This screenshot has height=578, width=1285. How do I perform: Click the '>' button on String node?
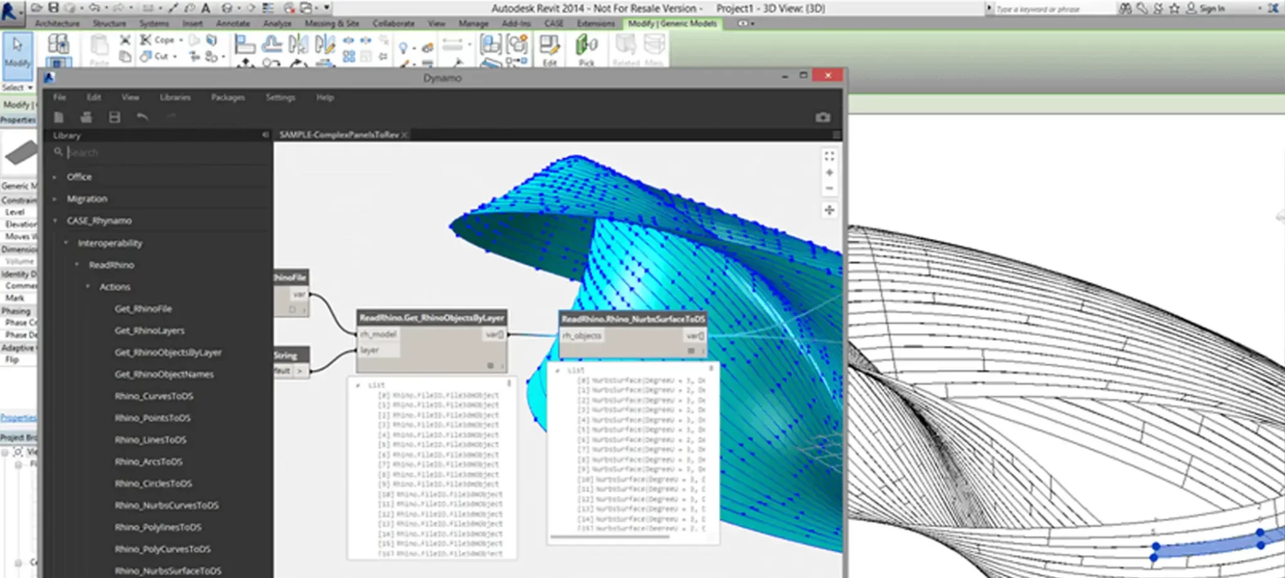click(x=300, y=371)
